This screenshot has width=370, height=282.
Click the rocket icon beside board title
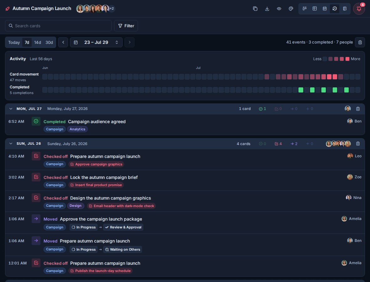pyautogui.click(x=8, y=8)
